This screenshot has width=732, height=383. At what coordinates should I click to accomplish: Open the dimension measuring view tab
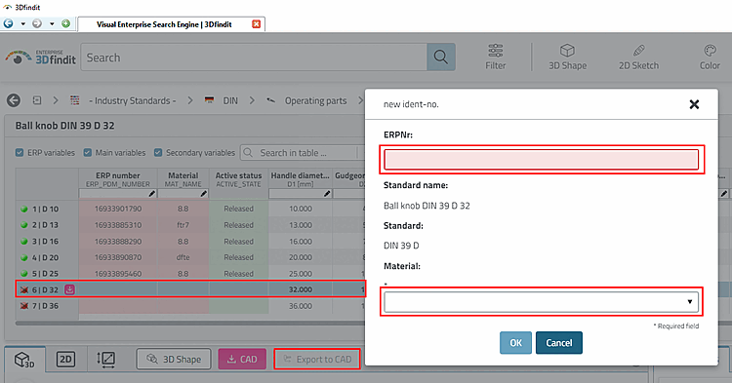click(106, 360)
